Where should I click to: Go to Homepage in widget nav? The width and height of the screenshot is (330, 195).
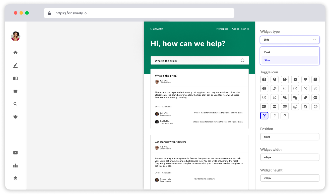click(222, 29)
